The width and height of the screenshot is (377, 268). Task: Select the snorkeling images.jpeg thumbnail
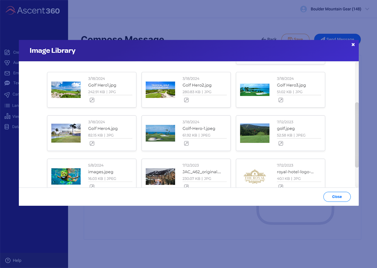tap(66, 177)
